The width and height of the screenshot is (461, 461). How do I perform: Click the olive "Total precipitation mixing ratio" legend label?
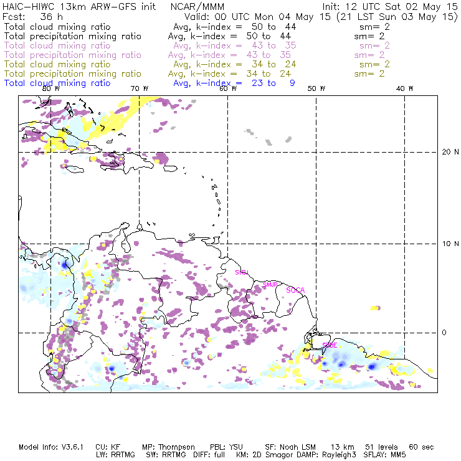[73, 74]
